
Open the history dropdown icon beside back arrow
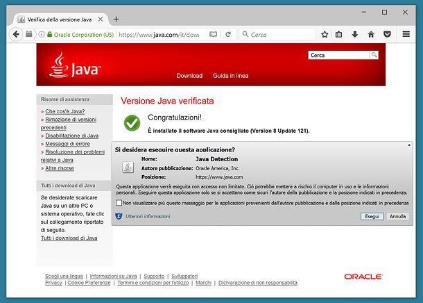29,34
